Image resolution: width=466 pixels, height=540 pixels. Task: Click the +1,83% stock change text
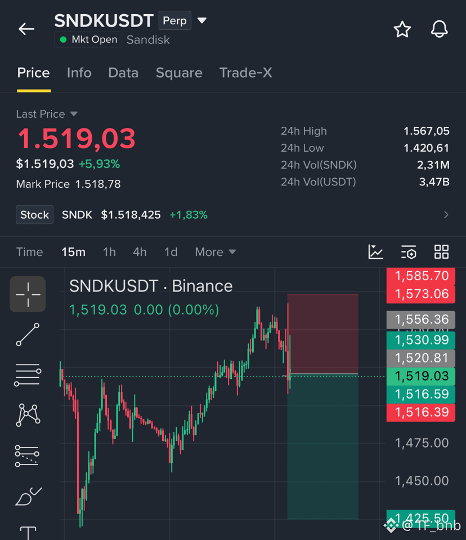tap(189, 215)
